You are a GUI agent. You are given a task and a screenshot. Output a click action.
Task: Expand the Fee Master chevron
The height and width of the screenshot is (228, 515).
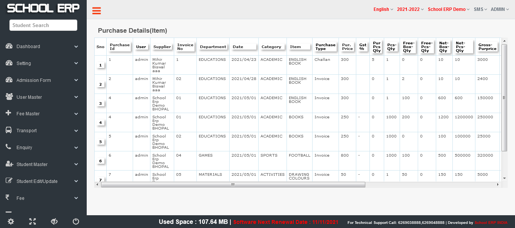coord(76,114)
